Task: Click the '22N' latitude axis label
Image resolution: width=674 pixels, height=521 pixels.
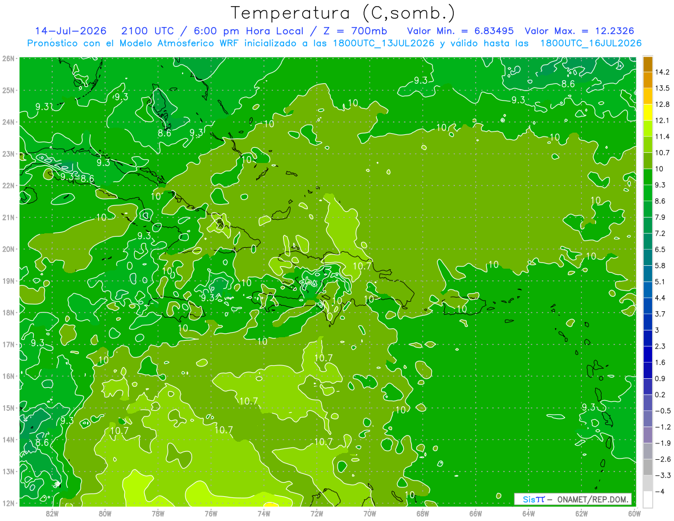Action: [x=8, y=185]
